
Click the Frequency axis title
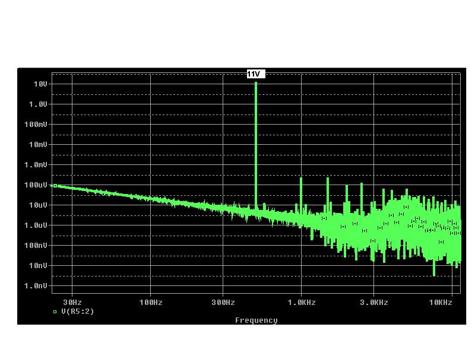tap(256, 320)
